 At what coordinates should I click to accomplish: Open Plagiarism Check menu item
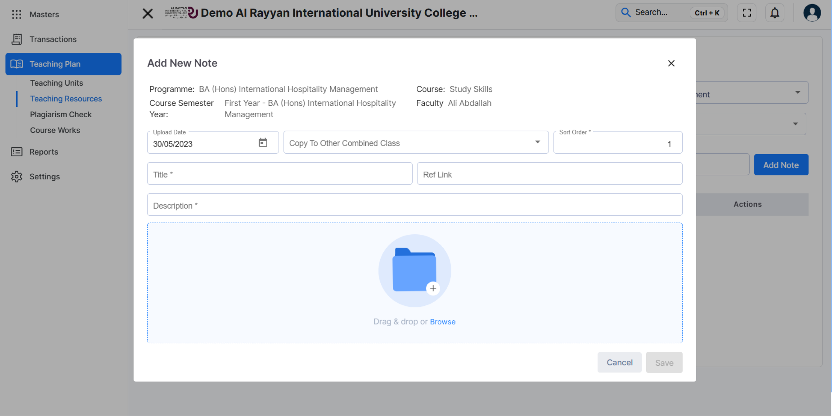click(x=61, y=114)
